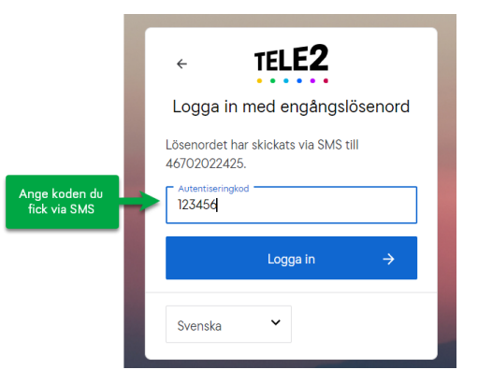The height and width of the screenshot is (384, 478).
Task: Go back using the left arrow icon
Action: [x=181, y=64]
